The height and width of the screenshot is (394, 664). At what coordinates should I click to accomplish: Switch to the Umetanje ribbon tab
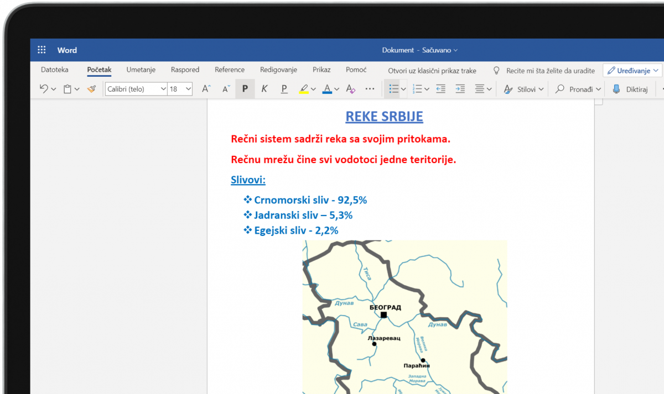(x=141, y=70)
